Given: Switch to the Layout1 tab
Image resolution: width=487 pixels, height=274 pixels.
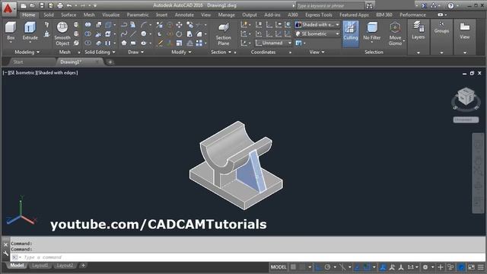Looking at the screenshot, I should [x=40, y=266].
